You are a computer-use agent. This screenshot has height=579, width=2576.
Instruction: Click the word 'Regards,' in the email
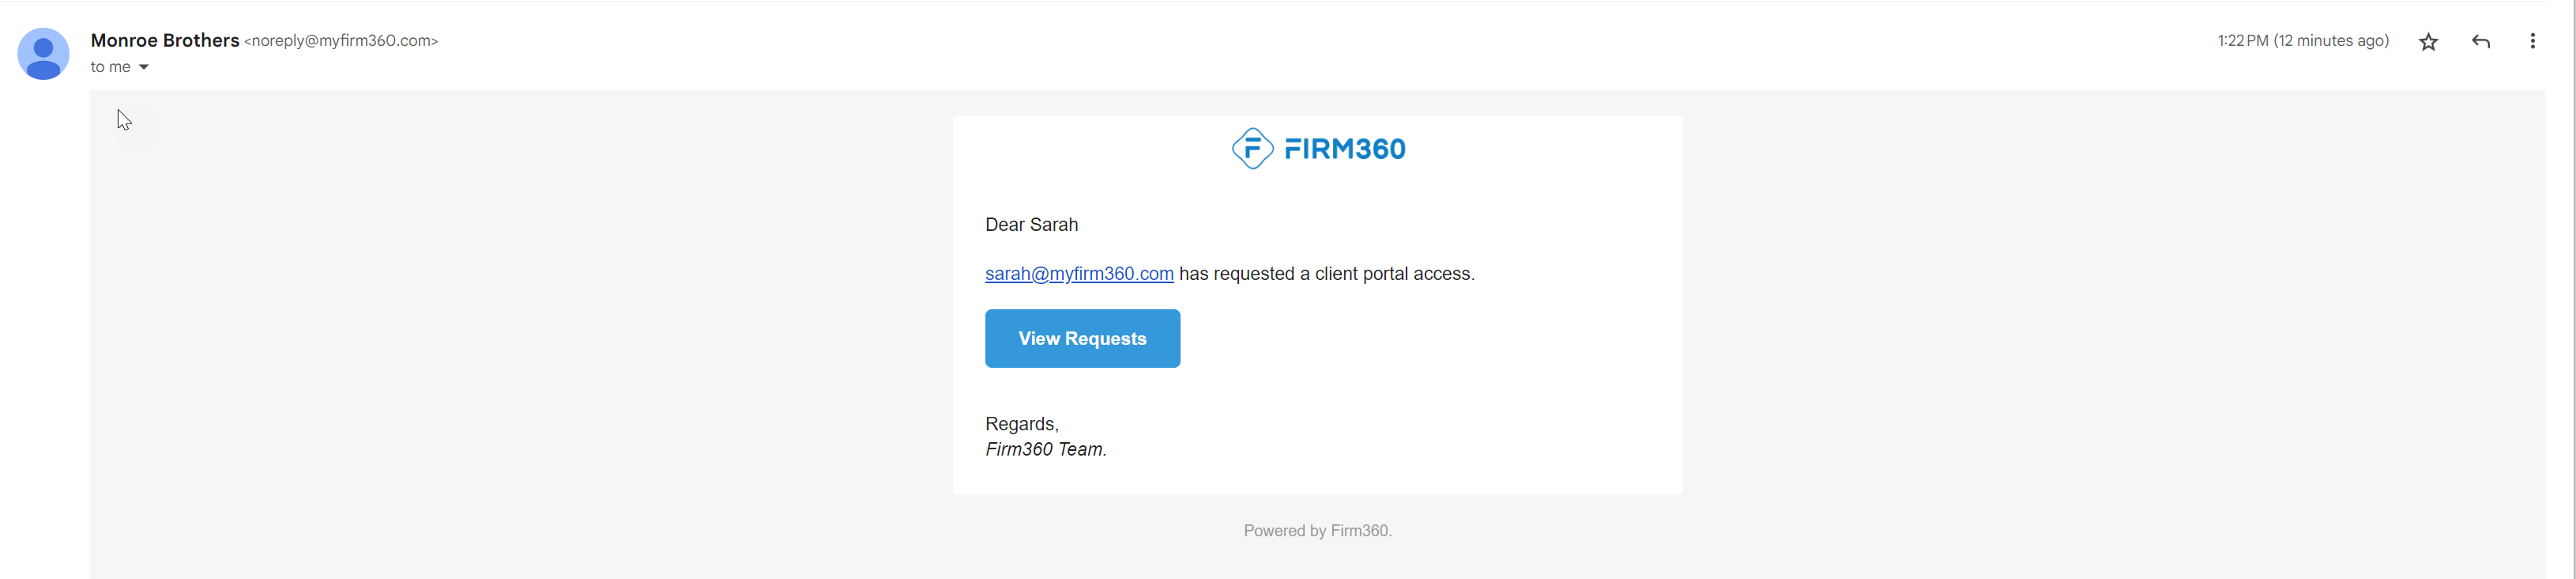tap(1021, 425)
